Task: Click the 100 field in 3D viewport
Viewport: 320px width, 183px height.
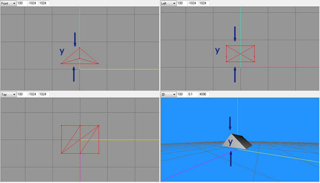Action: point(181,94)
